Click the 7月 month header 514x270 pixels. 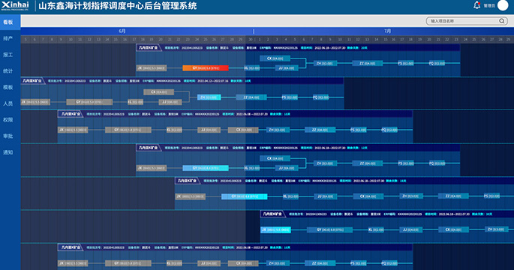387,31
